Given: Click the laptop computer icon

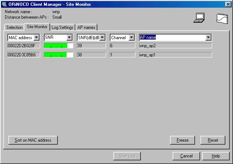Looking at the screenshot, I should point(199,18).
